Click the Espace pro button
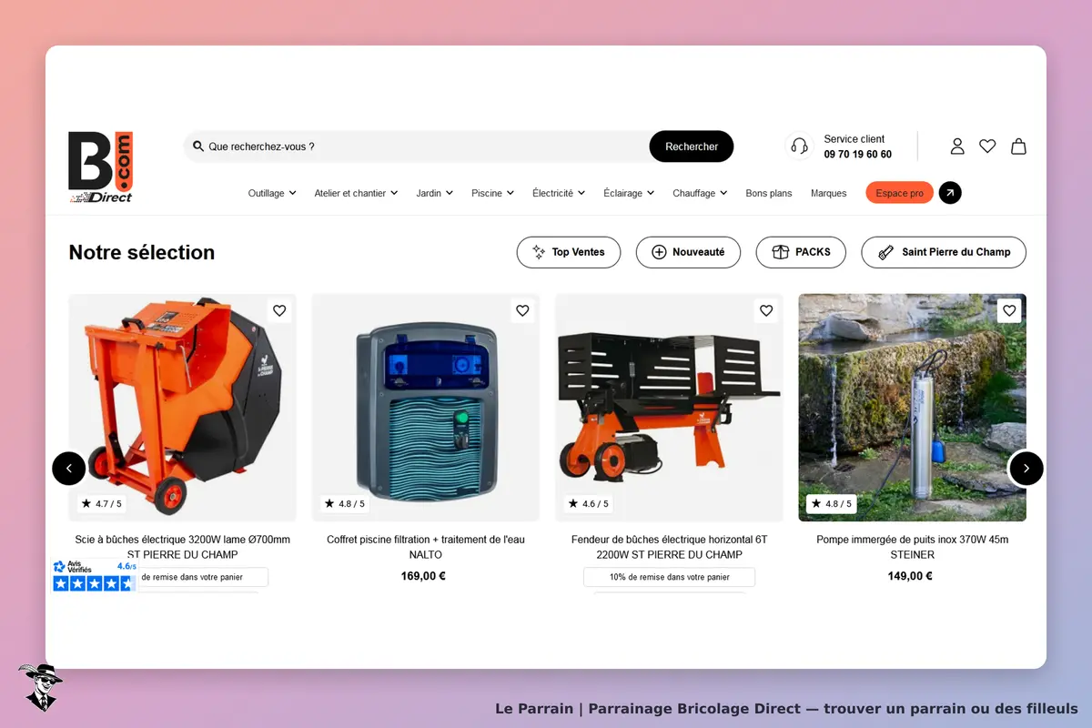Image resolution: width=1092 pixels, height=728 pixels. (899, 193)
